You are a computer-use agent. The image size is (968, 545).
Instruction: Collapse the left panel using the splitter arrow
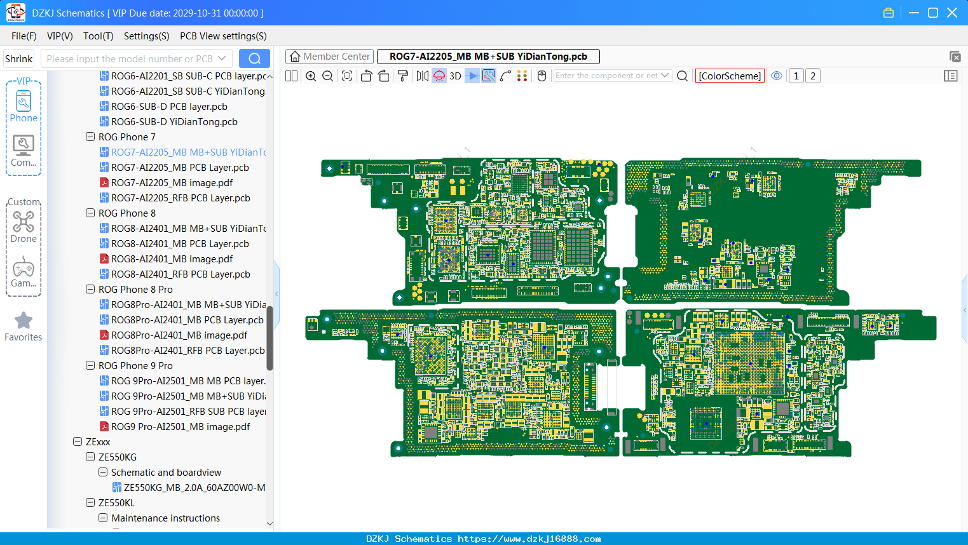click(x=276, y=293)
